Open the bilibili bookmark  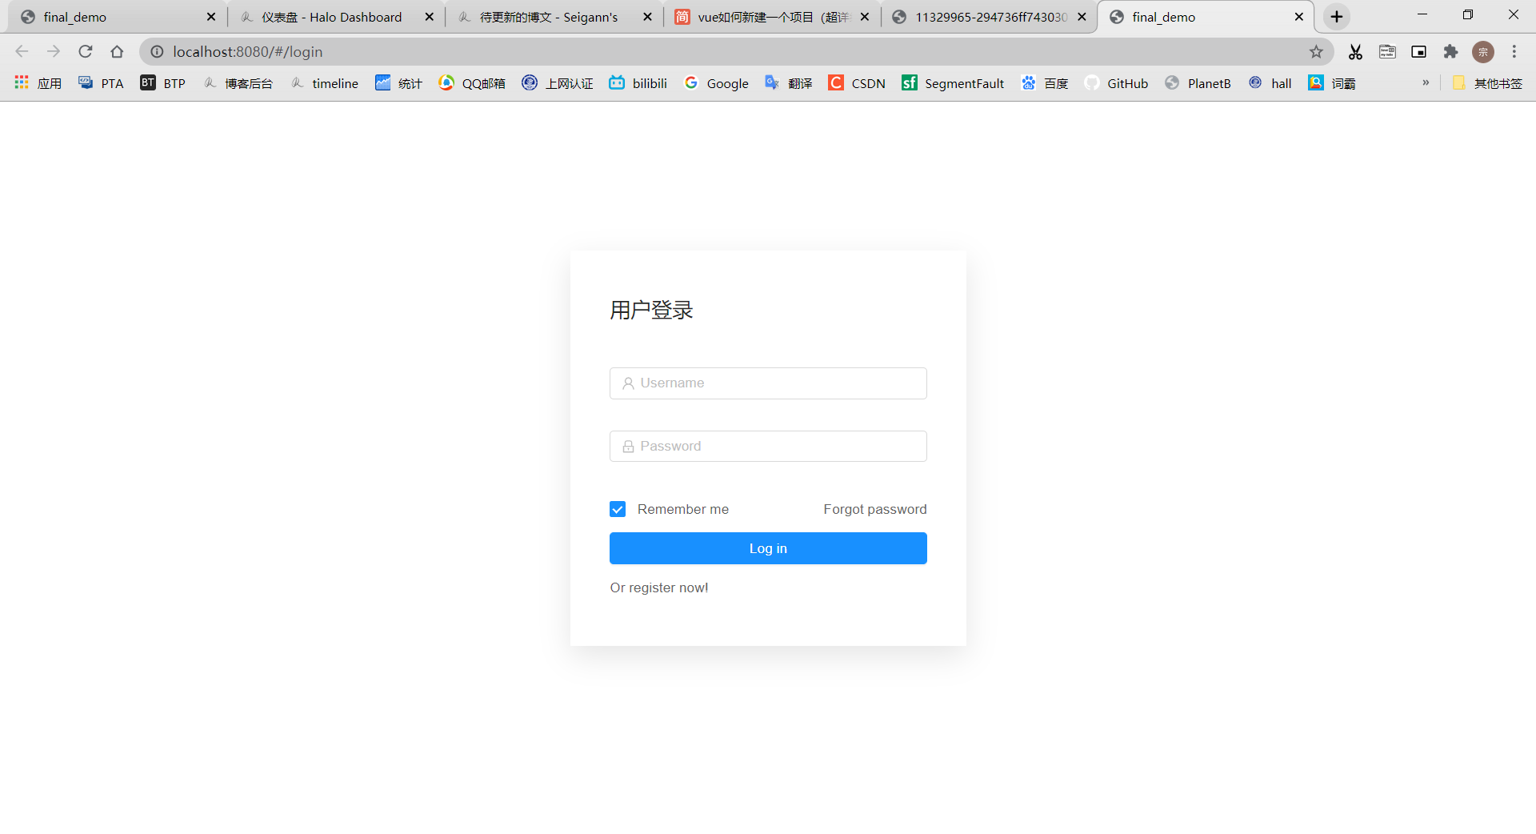[638, 83]
